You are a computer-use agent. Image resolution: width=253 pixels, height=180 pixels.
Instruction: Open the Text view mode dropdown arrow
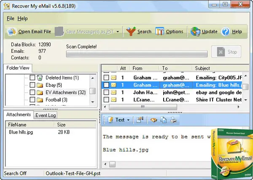(129, 120)
